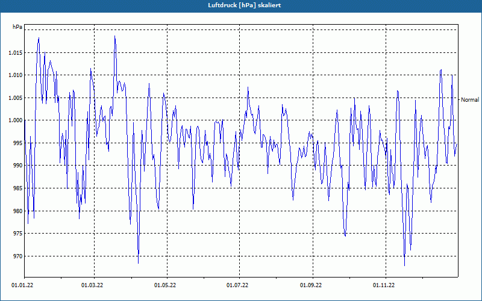
Task: Click the 980 y-axis value
Action: click(x=18, y=211)
